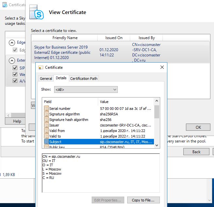Viewport: 214px width, 207px height.
Task: Select the Details tab
Action: coord(61,78)
